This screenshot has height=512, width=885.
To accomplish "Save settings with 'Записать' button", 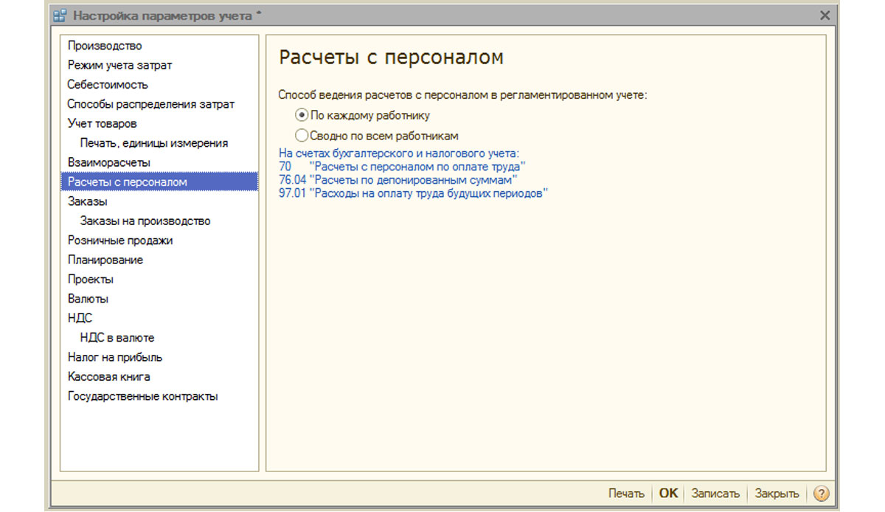I will [715, 494].
